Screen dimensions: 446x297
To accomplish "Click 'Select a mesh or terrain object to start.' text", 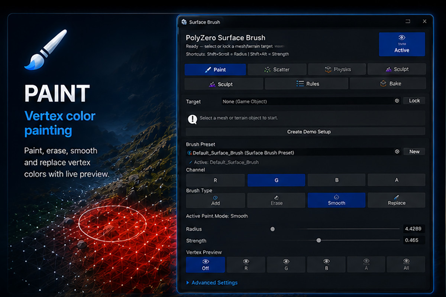I will pos(239,118).
